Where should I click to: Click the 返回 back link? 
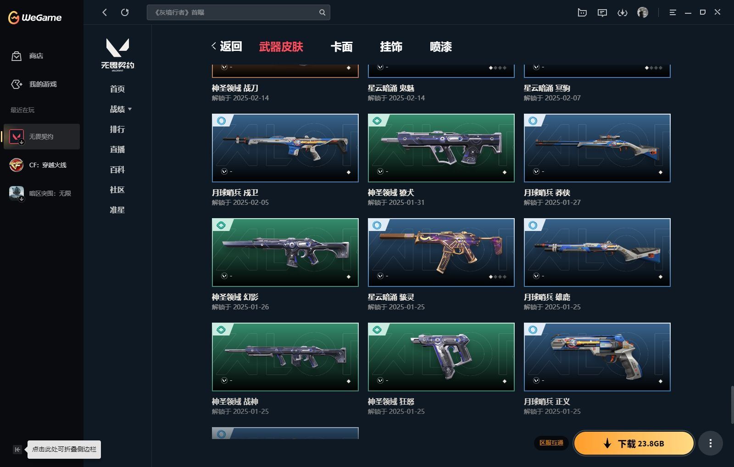(227, 46)
